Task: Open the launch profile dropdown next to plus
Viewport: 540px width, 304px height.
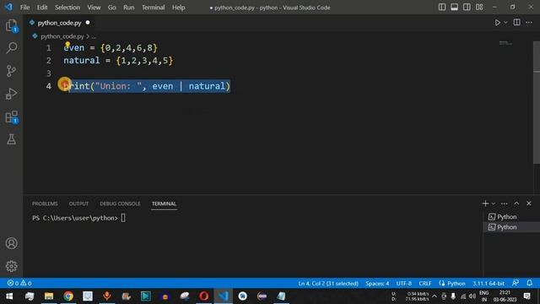Action: (493, 204)
